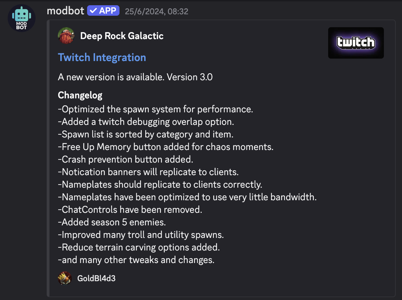
Task: Click the twitch debugging overlap changelog line
Action: 146,122
